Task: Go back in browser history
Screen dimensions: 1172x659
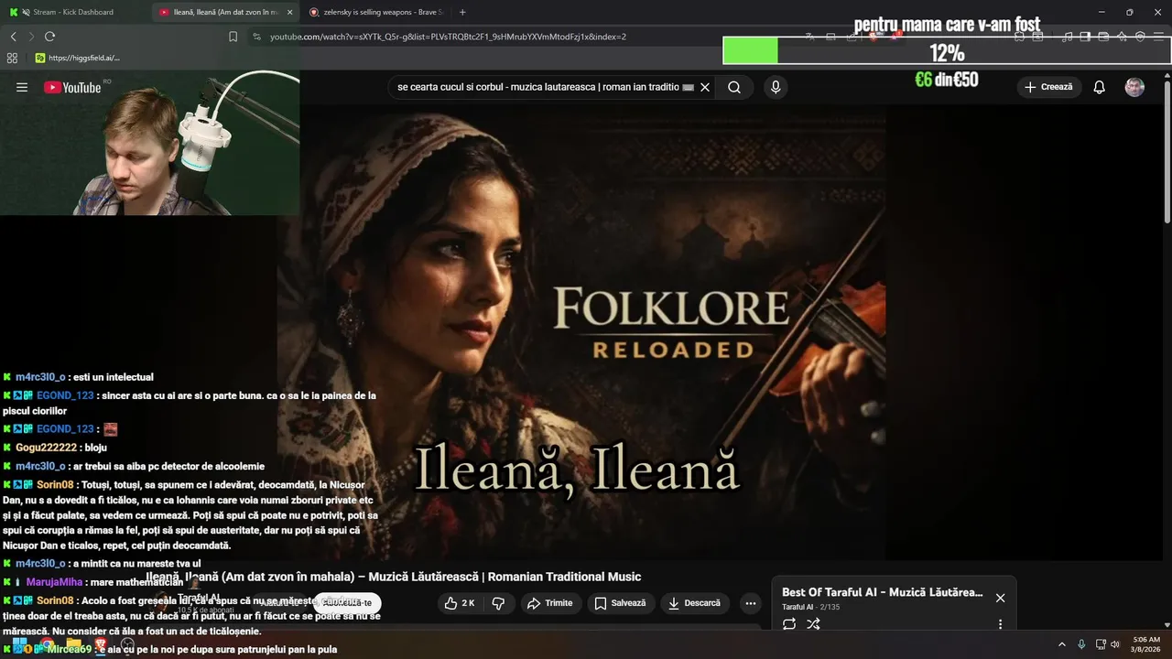Action: [x=13, y=37]
